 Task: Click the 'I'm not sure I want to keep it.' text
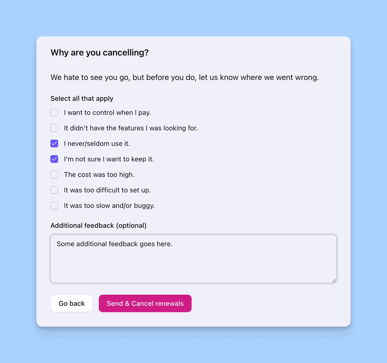pyautogui.click(x=109, y=159)
